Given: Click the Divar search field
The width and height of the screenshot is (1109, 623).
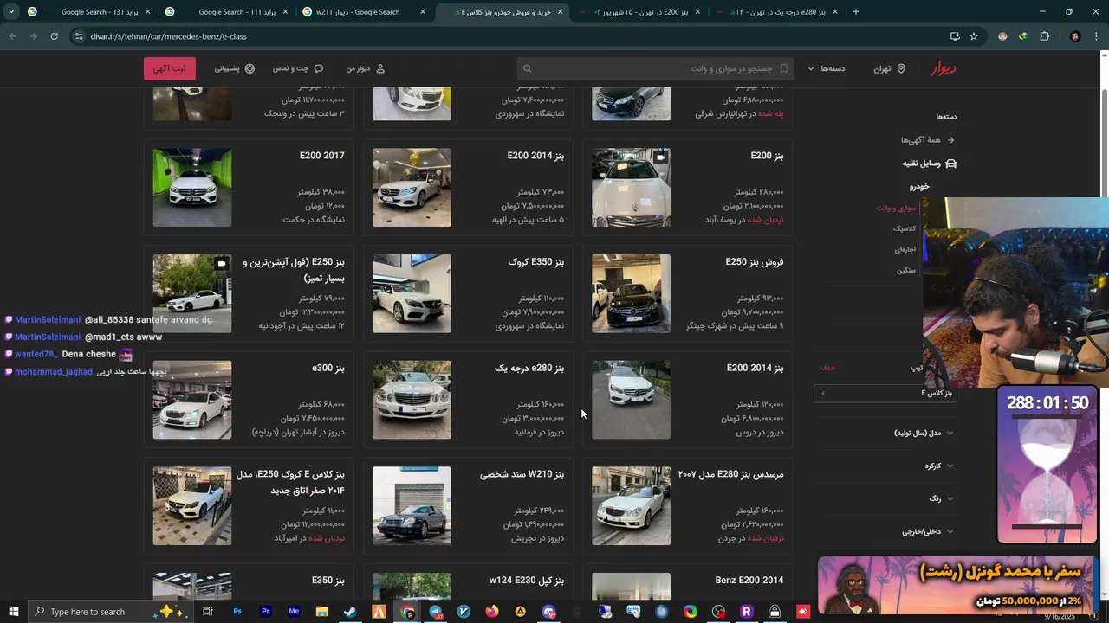Looking at the screenshot, I should (x=655, y=68).
